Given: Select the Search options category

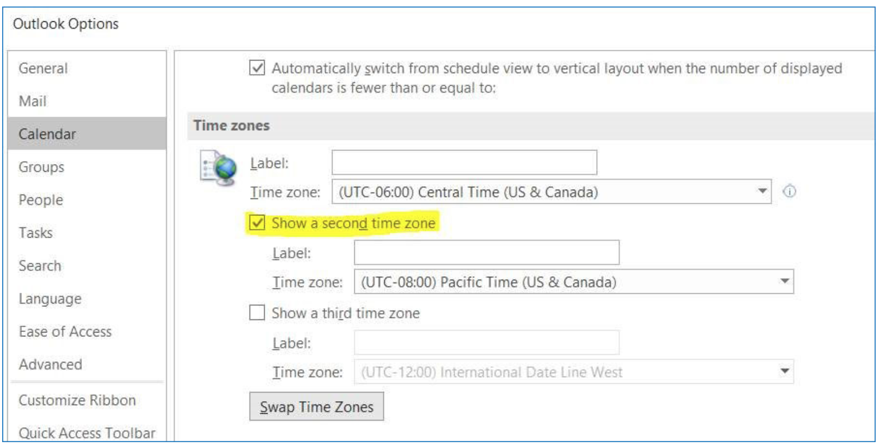Looking at the screenshot, I should (x=40, y=265).
